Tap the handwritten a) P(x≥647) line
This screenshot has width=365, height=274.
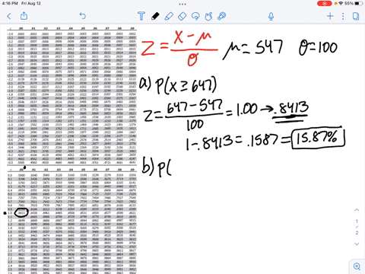[178, 85]
